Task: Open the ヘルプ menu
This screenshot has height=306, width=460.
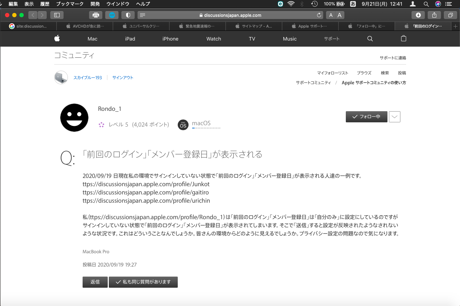Action: point(143,4)
